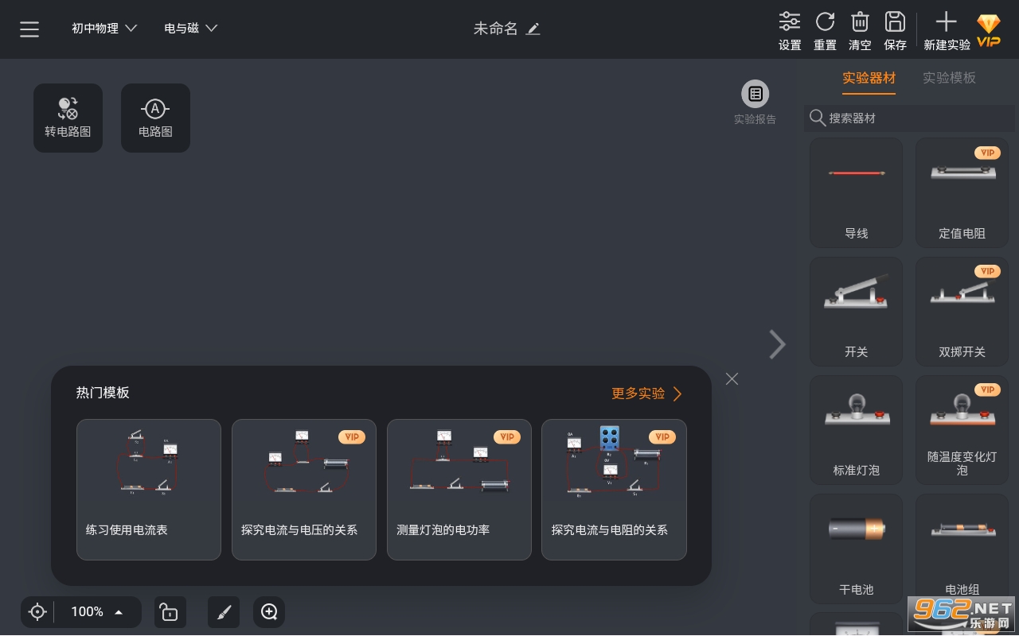Viewport: 1019px width, 636px height.
Task: Open the 更多实验 link
Action: click(646, 394)
